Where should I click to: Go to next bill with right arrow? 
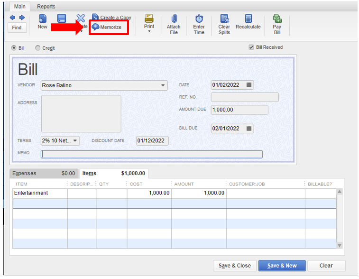pyautogui.click(x=22, y=18)
